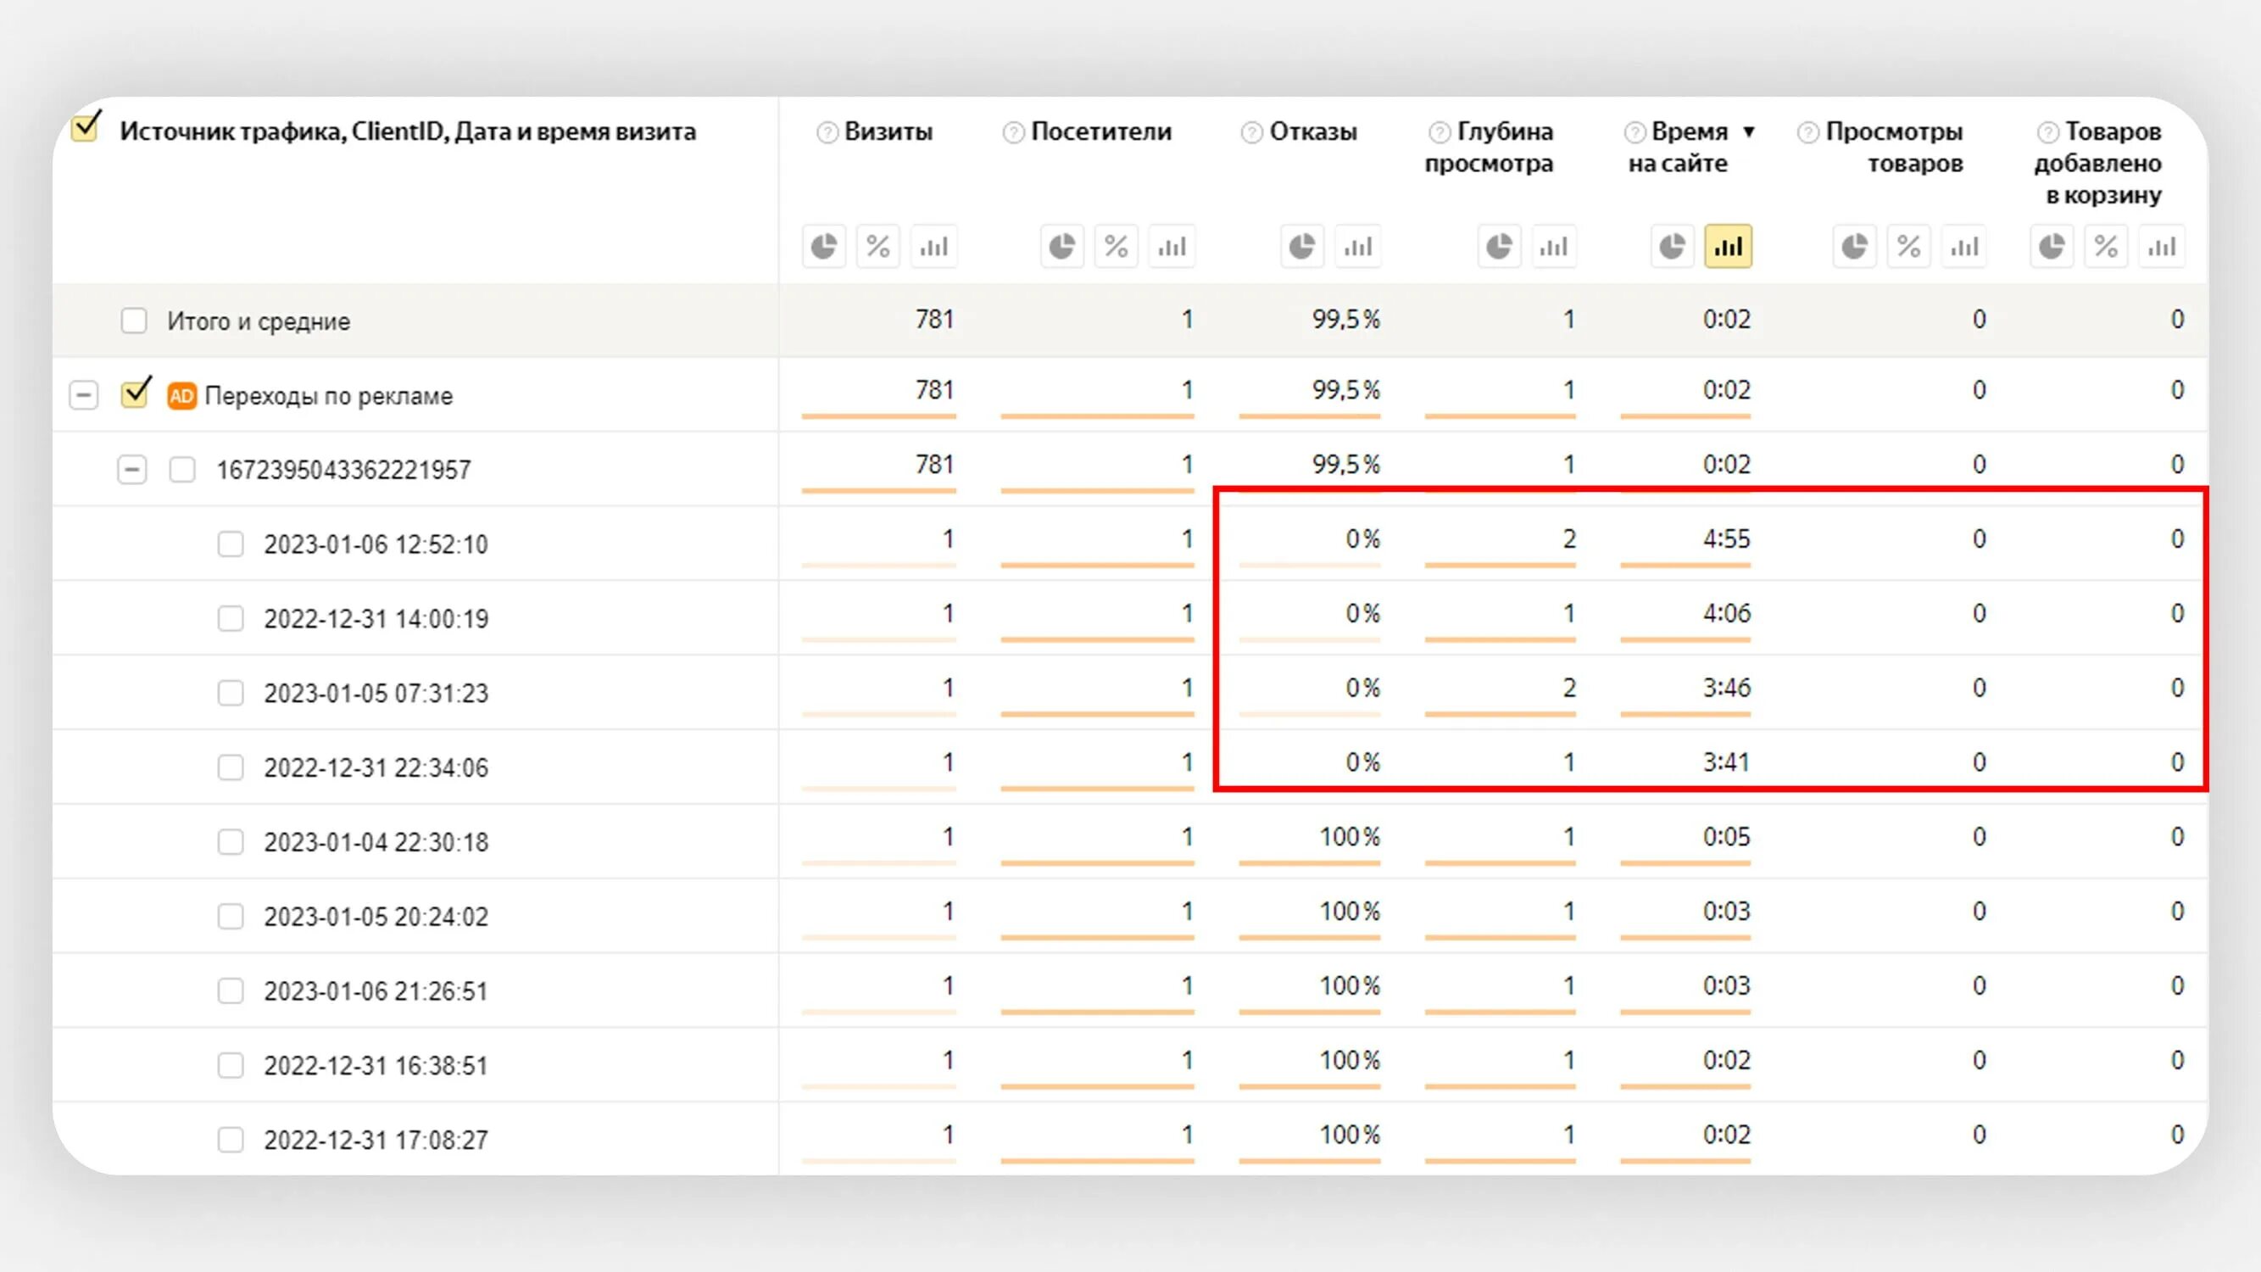Sort by Просмотры товаров header

pos(1894,148)
